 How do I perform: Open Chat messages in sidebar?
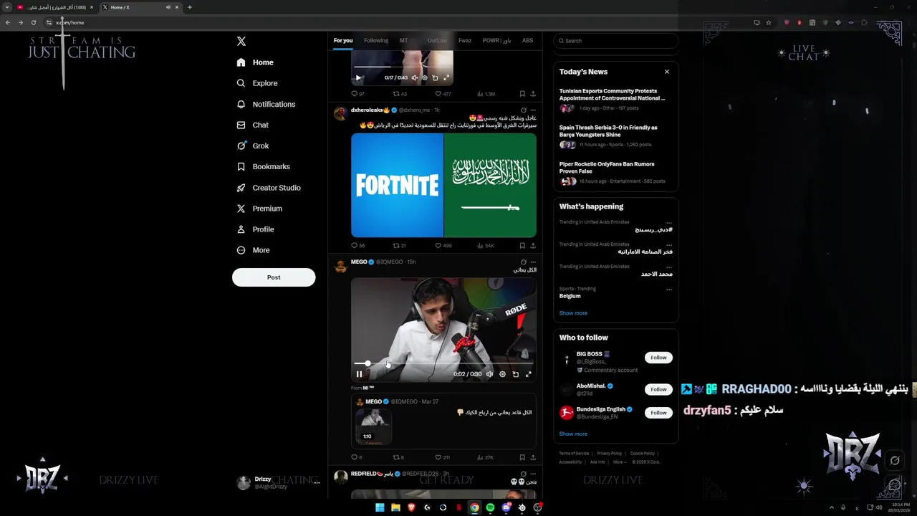[252, 125]
